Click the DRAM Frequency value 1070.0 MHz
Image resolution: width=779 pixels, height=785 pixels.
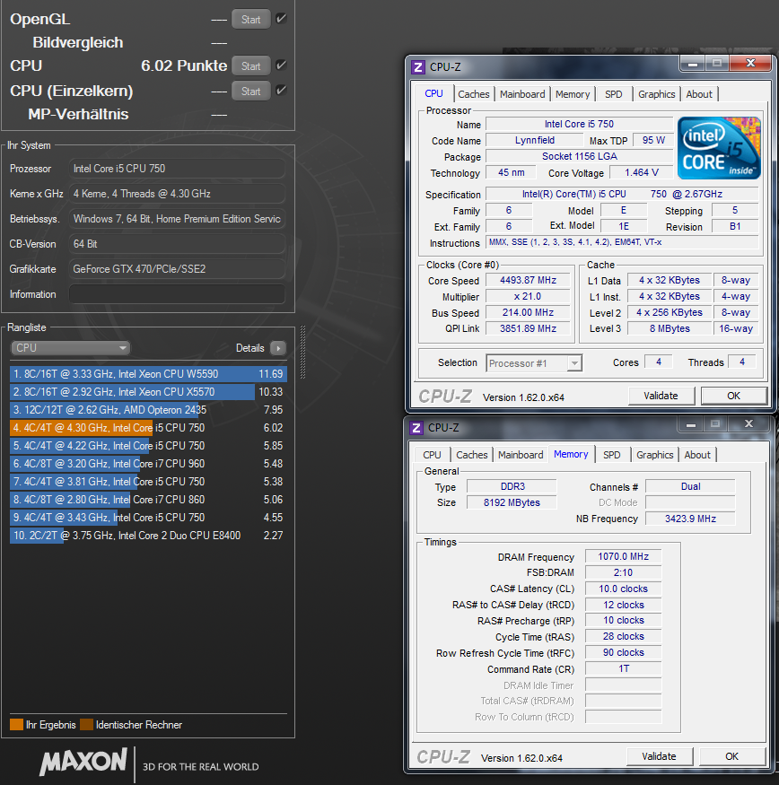click(623, 557)
